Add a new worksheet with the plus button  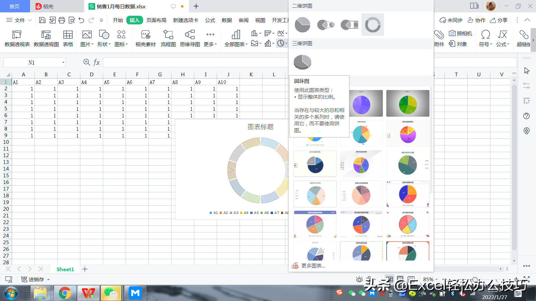pos(85,269)
